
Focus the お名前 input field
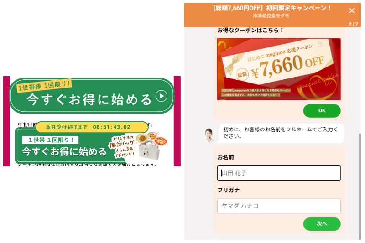pos(279,173)
